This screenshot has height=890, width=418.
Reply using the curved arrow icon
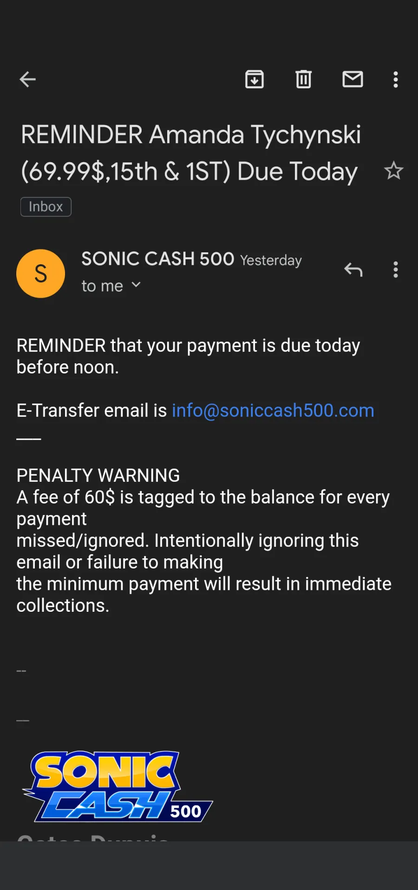pyautogui.click(x=353, y=269)
